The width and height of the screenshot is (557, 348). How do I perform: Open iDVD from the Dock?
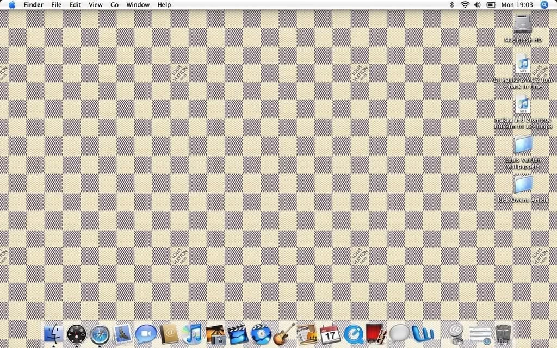pos(261,334)
